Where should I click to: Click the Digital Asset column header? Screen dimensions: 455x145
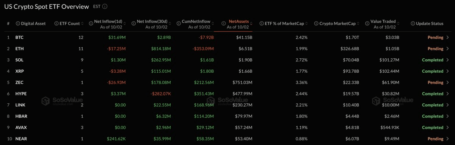click(33, 23)
